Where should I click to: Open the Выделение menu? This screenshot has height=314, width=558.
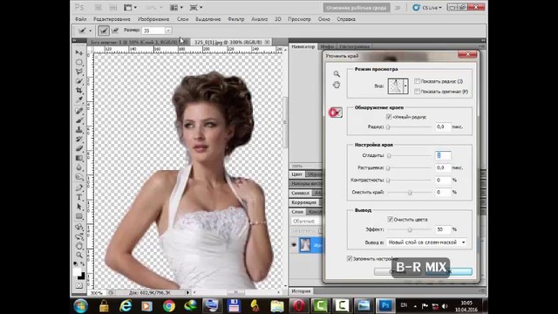[208, 19]
